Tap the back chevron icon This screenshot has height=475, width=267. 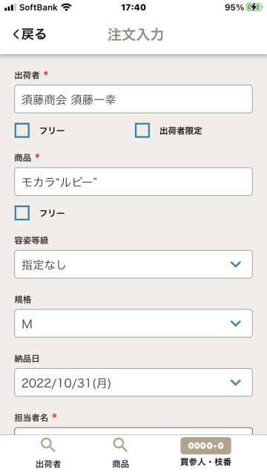click(x=16, y=34)
